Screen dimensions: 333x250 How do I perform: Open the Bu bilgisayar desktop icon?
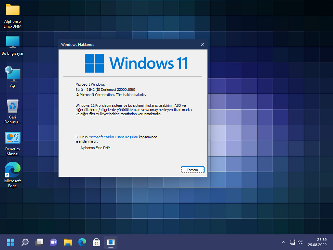pyautogui.click(x=12, y=44)
